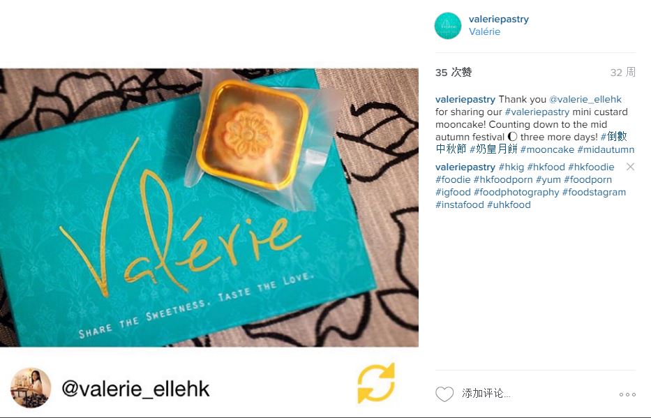Screen dimensions: 651x418
Task: Open the #midautumn hashtag link
Action: pyautogui.click(x=606, y=149)
